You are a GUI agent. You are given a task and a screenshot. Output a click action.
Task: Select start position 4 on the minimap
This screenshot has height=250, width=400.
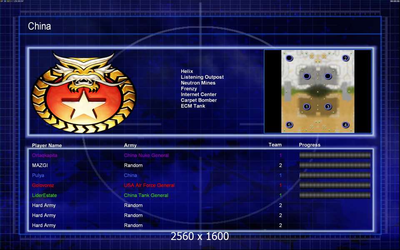[x=345, y=125]
